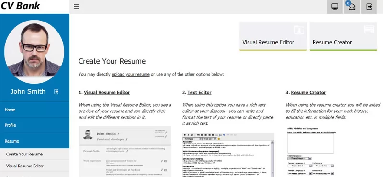The image size is (383, 177).
Task: Follow the 'upload your resume' link
Action: click(130, 74)
